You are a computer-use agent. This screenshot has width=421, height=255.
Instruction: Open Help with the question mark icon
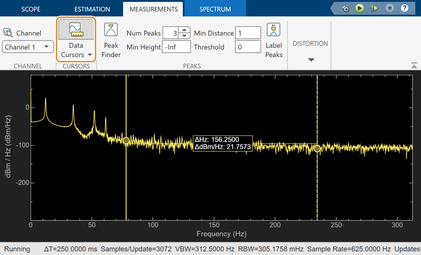tap(404, 8)
